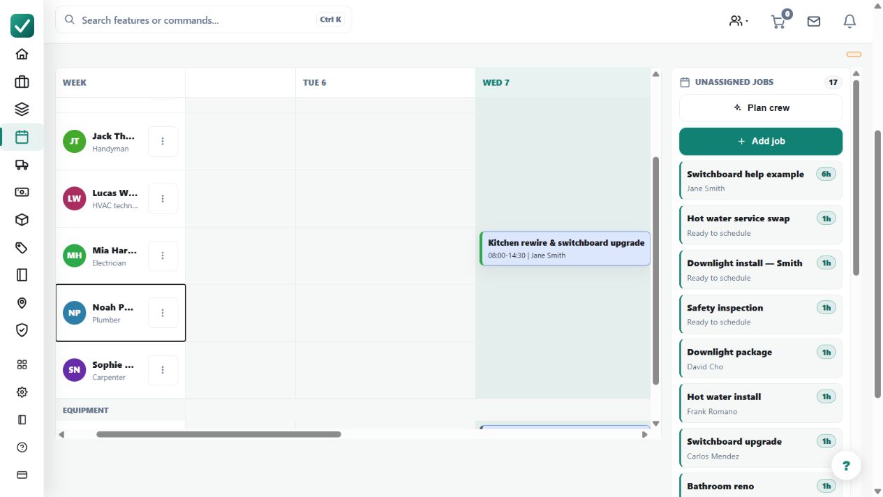The image size is (883, 497).
Task: Click Sophie's SN avatar
Action: click(74, 370)
